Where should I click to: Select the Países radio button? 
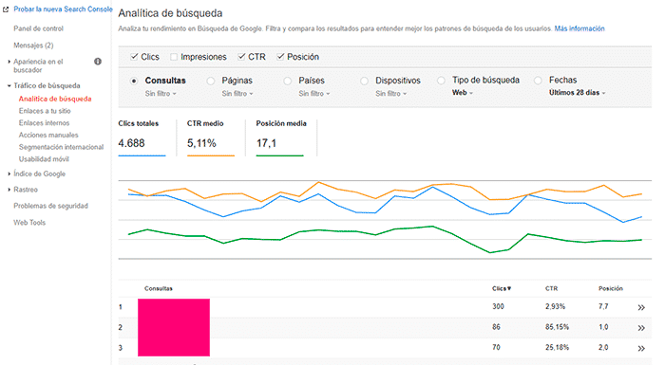click(x=288, y=81)
